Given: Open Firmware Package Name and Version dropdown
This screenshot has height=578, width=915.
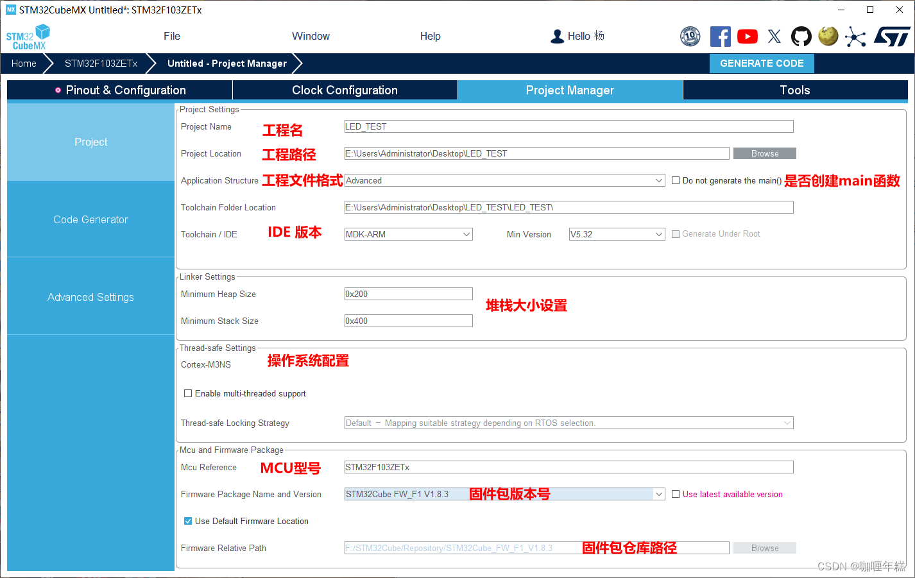Looking at the screenshot, I should click(x=504, y=494).
